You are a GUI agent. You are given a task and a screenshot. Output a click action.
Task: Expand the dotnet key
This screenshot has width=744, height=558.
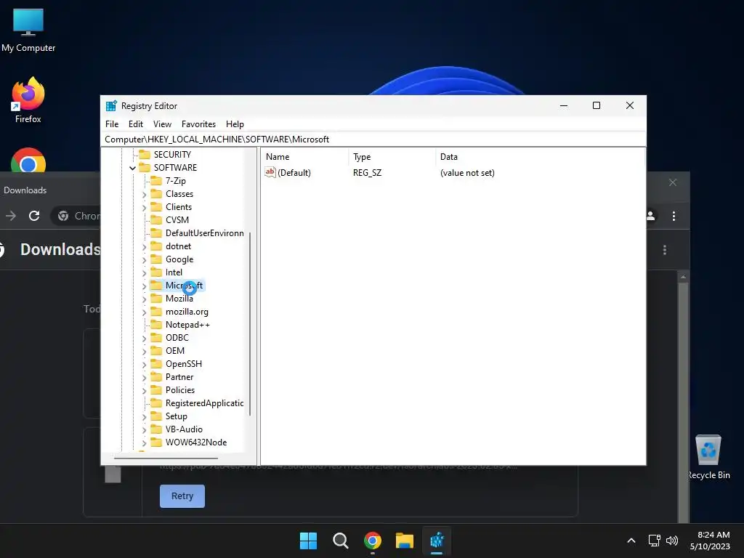pyautogui.click(x=145, y=247)
